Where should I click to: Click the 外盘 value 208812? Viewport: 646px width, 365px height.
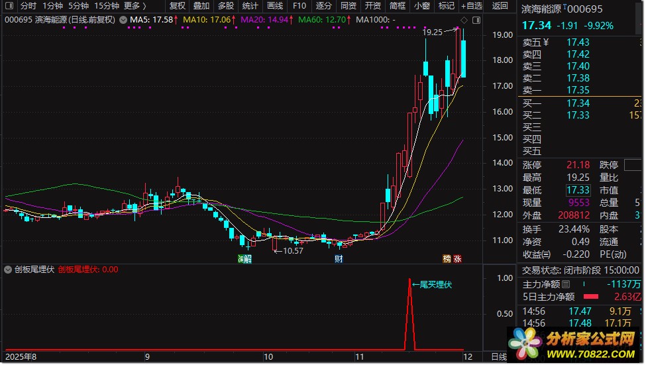[x=574, y=215]
